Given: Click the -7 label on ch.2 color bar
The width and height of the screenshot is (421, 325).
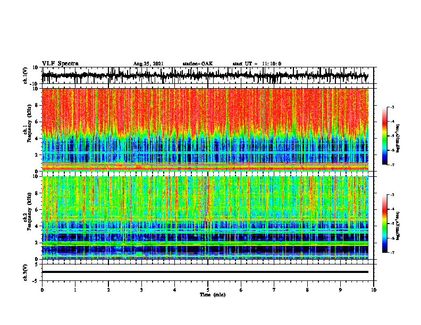Looking at the screenshot, I should 392,252.
